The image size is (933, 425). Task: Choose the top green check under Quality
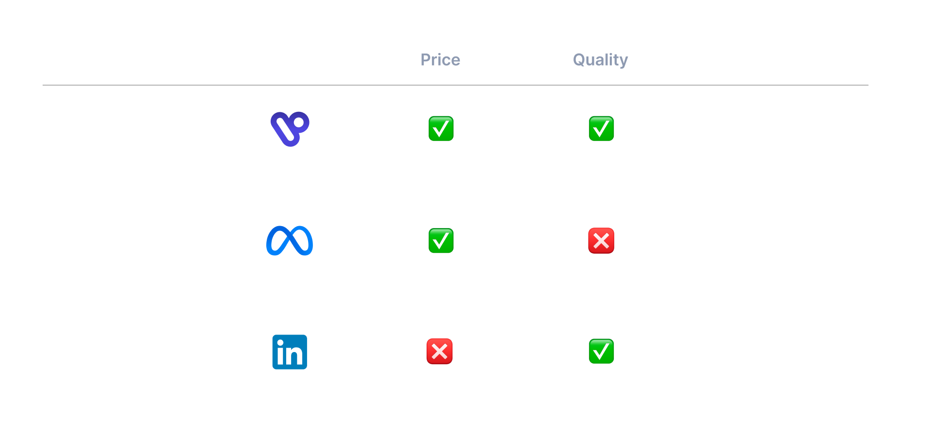[x=601, y=129]
